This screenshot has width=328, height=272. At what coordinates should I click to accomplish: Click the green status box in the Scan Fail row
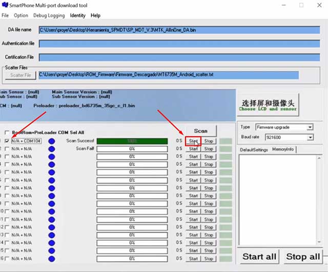[225, 149]
